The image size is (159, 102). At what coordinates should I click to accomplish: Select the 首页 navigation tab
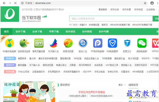(6, 31)
